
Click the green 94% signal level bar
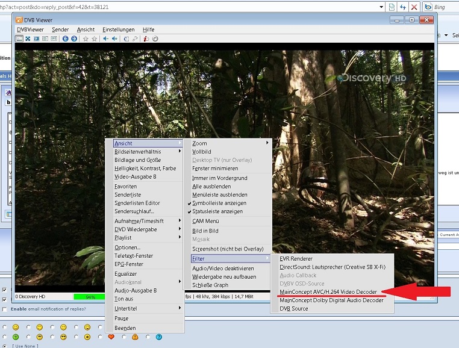pos(89,297)
